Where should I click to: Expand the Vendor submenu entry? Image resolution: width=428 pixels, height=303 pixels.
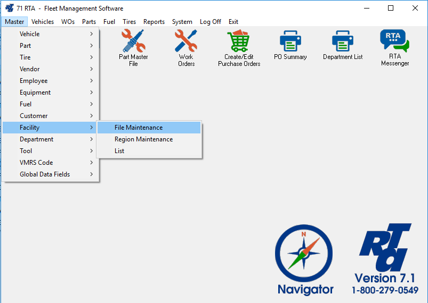(51, 69)
